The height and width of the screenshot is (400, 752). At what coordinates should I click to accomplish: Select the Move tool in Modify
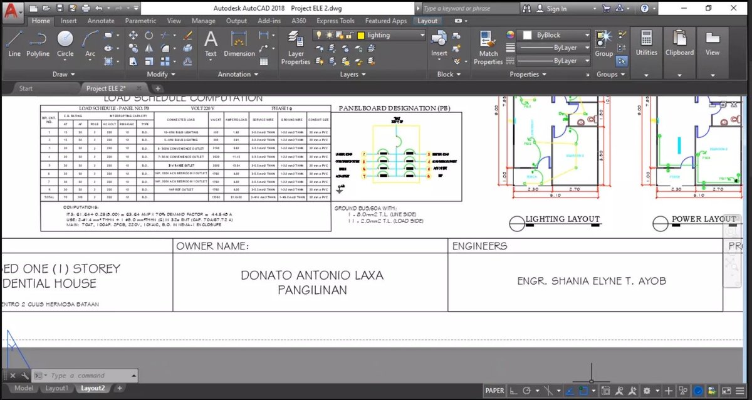[x=133, y=35]
